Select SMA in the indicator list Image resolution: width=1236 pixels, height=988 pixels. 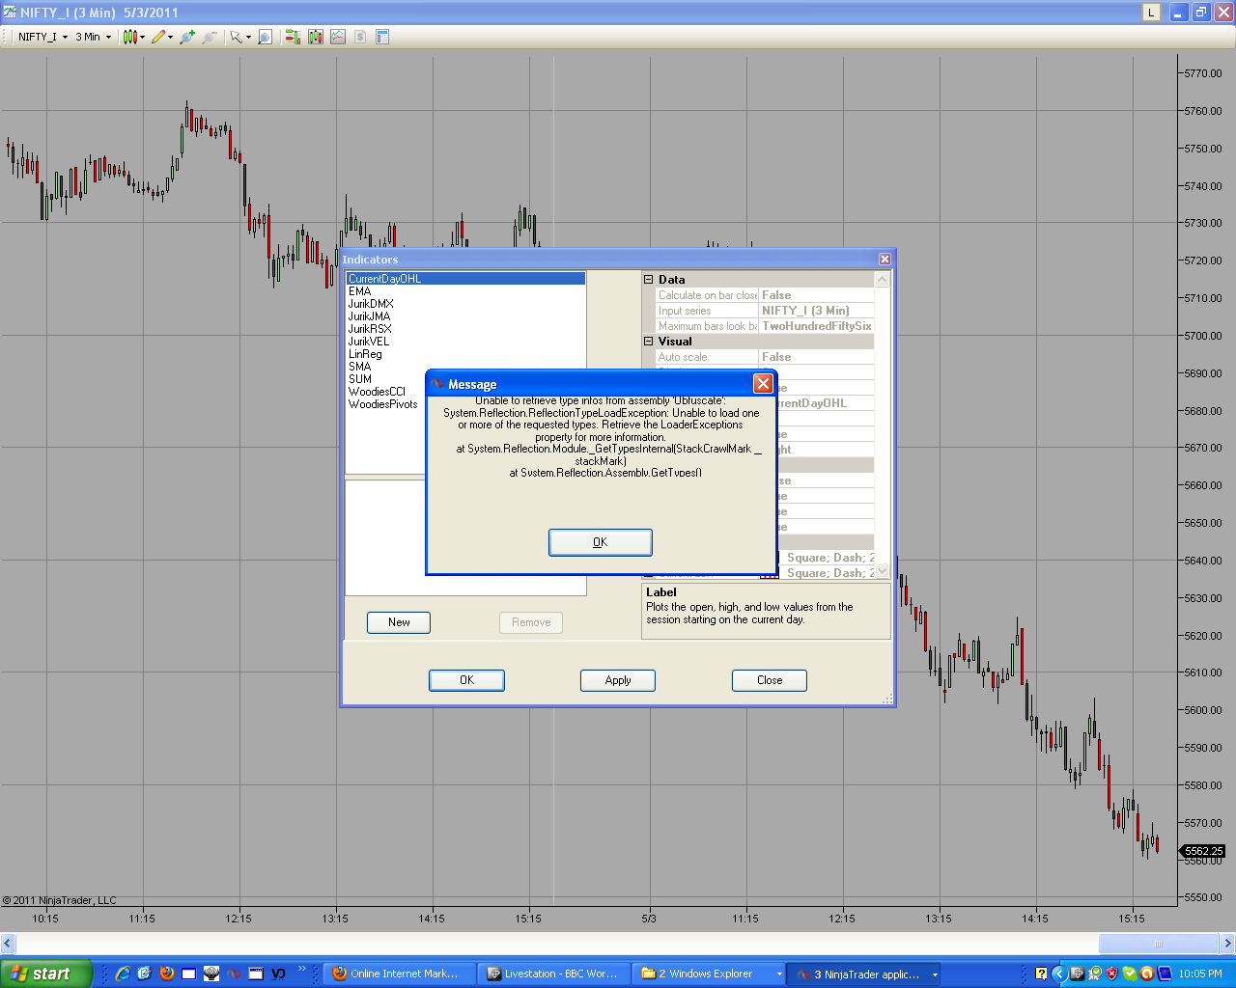pos(465,367)
